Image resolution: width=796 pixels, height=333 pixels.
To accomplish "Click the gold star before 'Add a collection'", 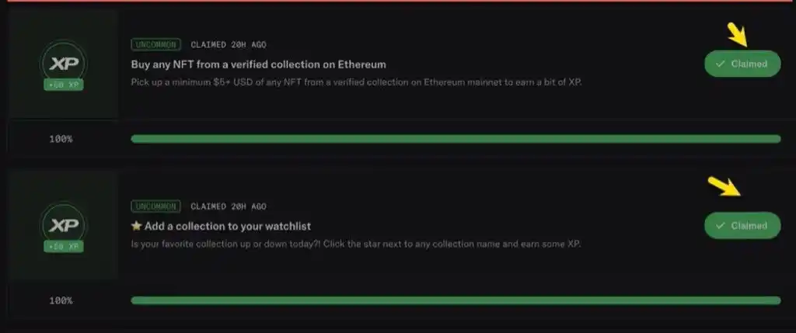I will pyautogui.click(x=136, y=226).
